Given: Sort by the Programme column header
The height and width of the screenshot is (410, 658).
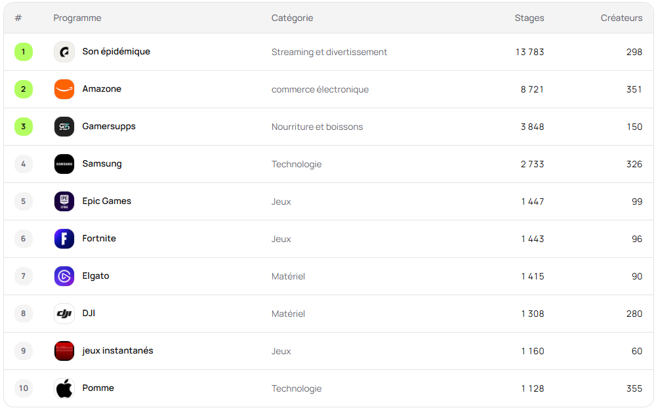Looking at the screenshot, I should [x=77, y=18].
